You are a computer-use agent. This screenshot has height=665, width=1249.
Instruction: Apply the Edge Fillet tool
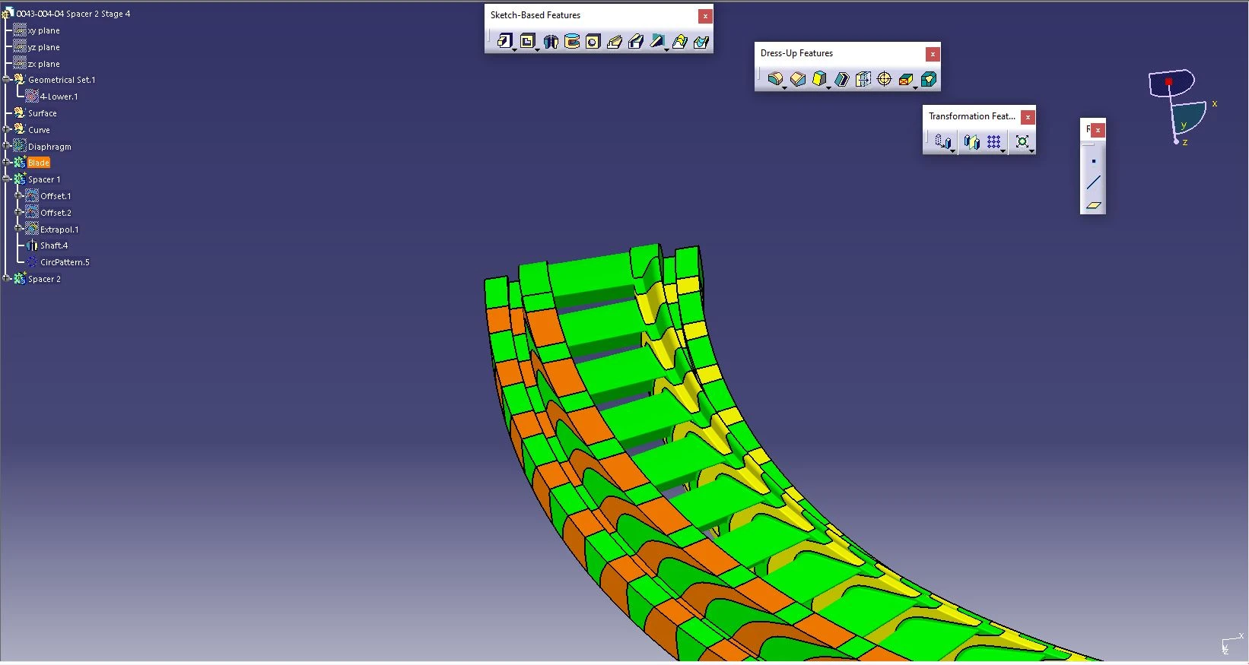tap(775, 79)
